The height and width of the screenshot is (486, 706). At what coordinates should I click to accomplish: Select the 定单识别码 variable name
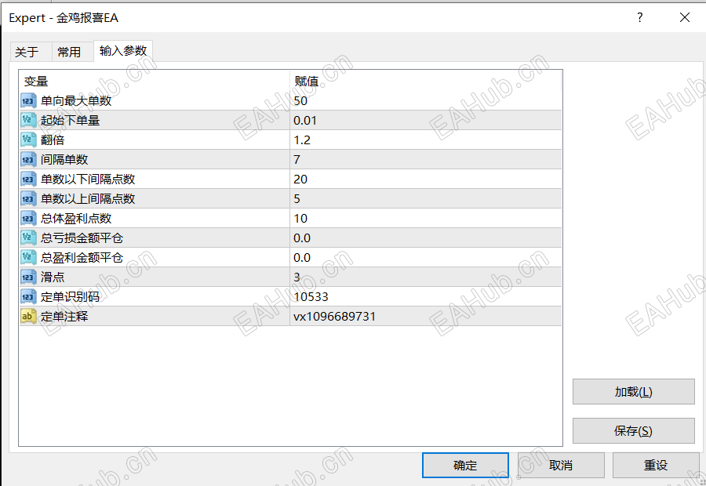[x=71, y=296]
